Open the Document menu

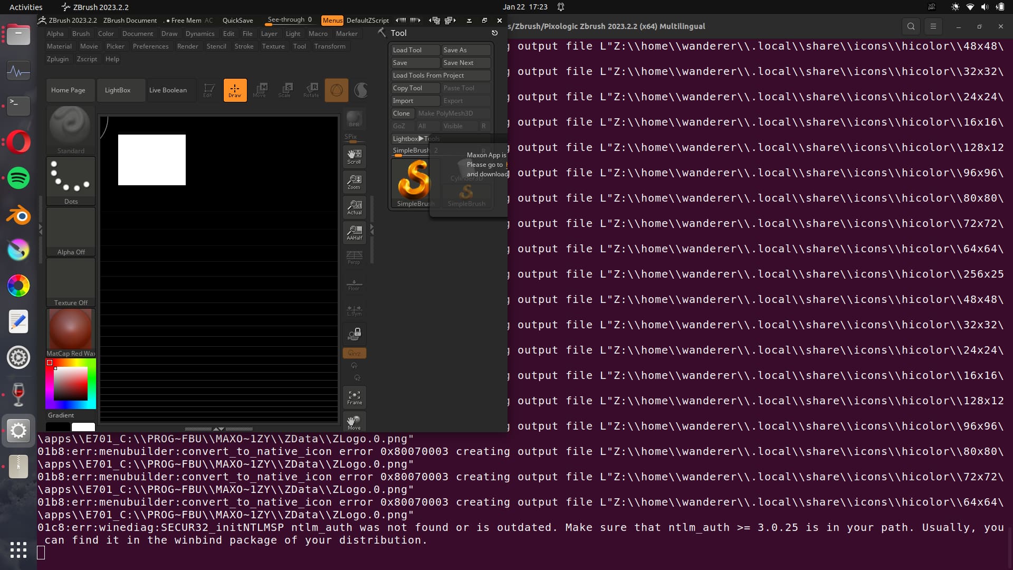[138, 34]
